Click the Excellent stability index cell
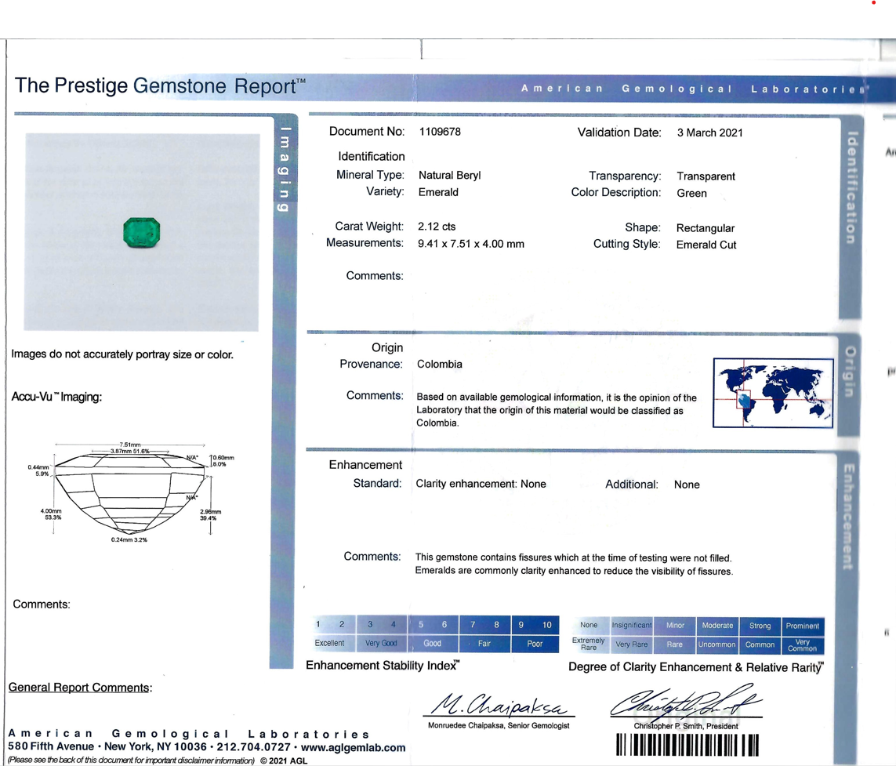896x766 pixels. [329, 644]
